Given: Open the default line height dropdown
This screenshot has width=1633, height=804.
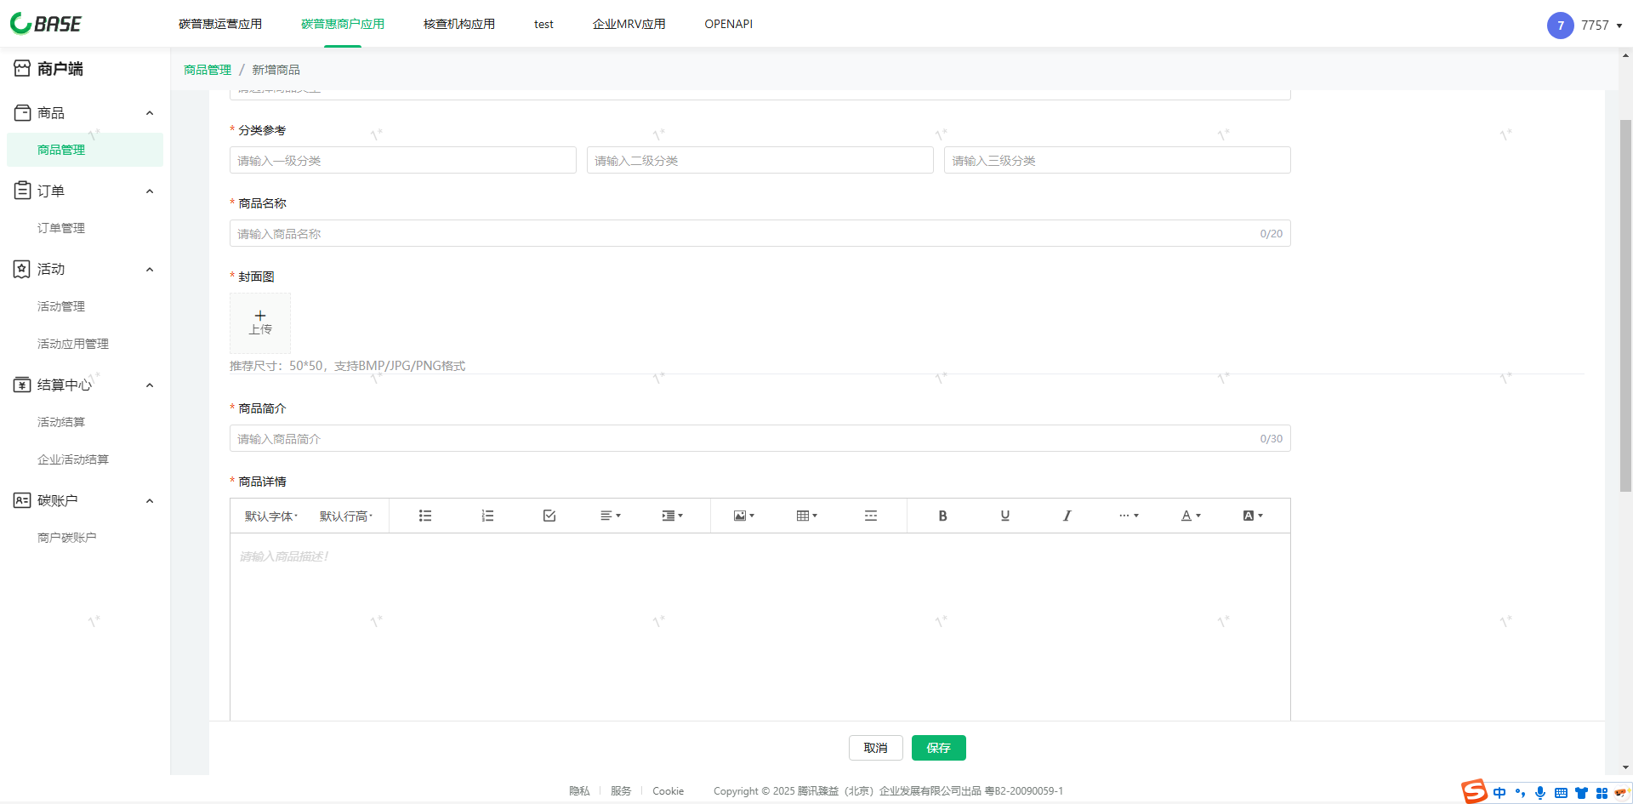Looking at the screenshot, I should 346,516.
